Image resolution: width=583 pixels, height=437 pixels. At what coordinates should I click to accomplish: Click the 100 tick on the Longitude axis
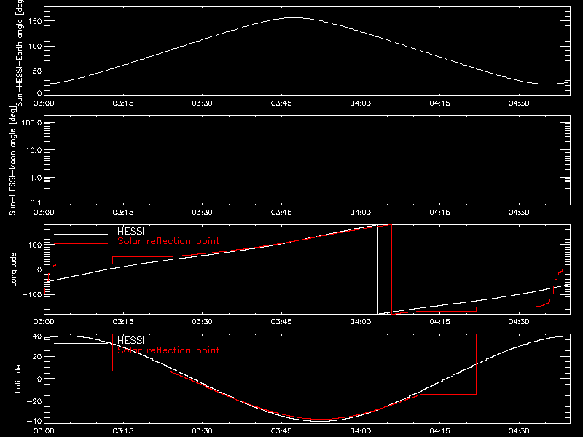tap(36, 245)
